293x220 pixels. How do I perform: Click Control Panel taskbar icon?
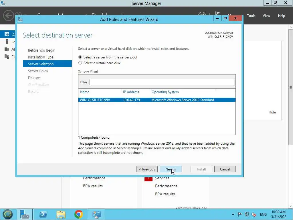(96, 214)
